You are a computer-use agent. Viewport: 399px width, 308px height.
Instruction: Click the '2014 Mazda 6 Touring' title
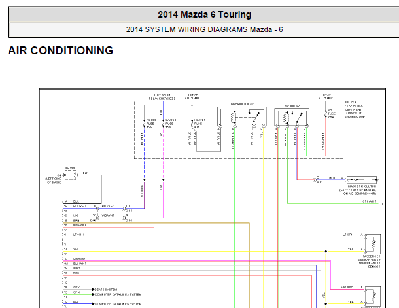point(204,14)
